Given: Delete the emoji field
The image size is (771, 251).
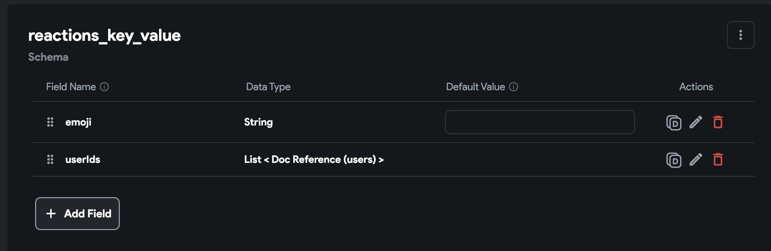Looking at the screenshot, I should pyautogui.click(x=718, y=122).
